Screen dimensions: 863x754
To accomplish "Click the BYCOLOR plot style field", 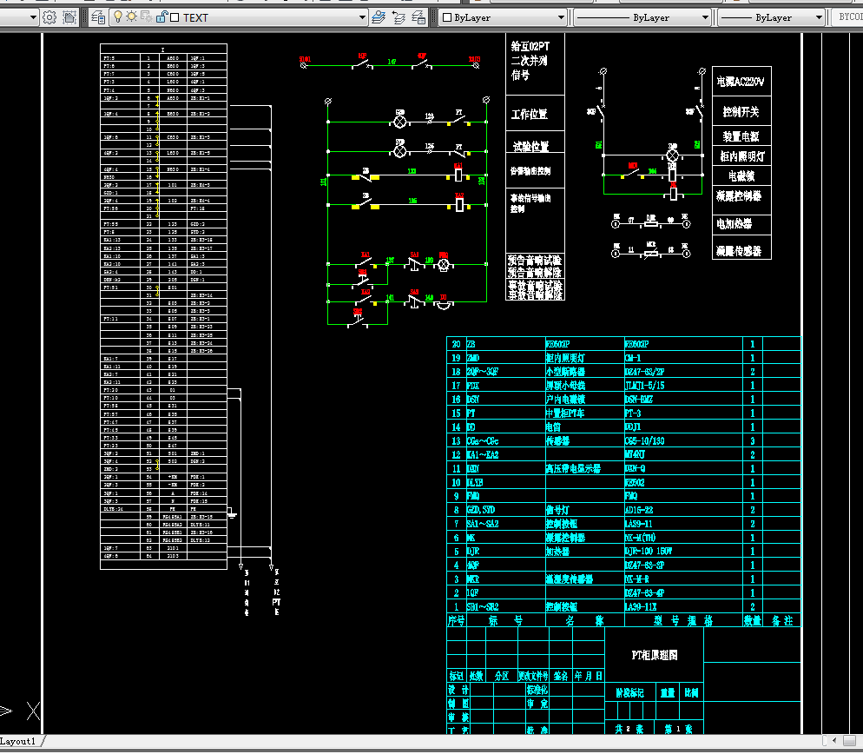I will pyautogui.click(x=849, y=17).
